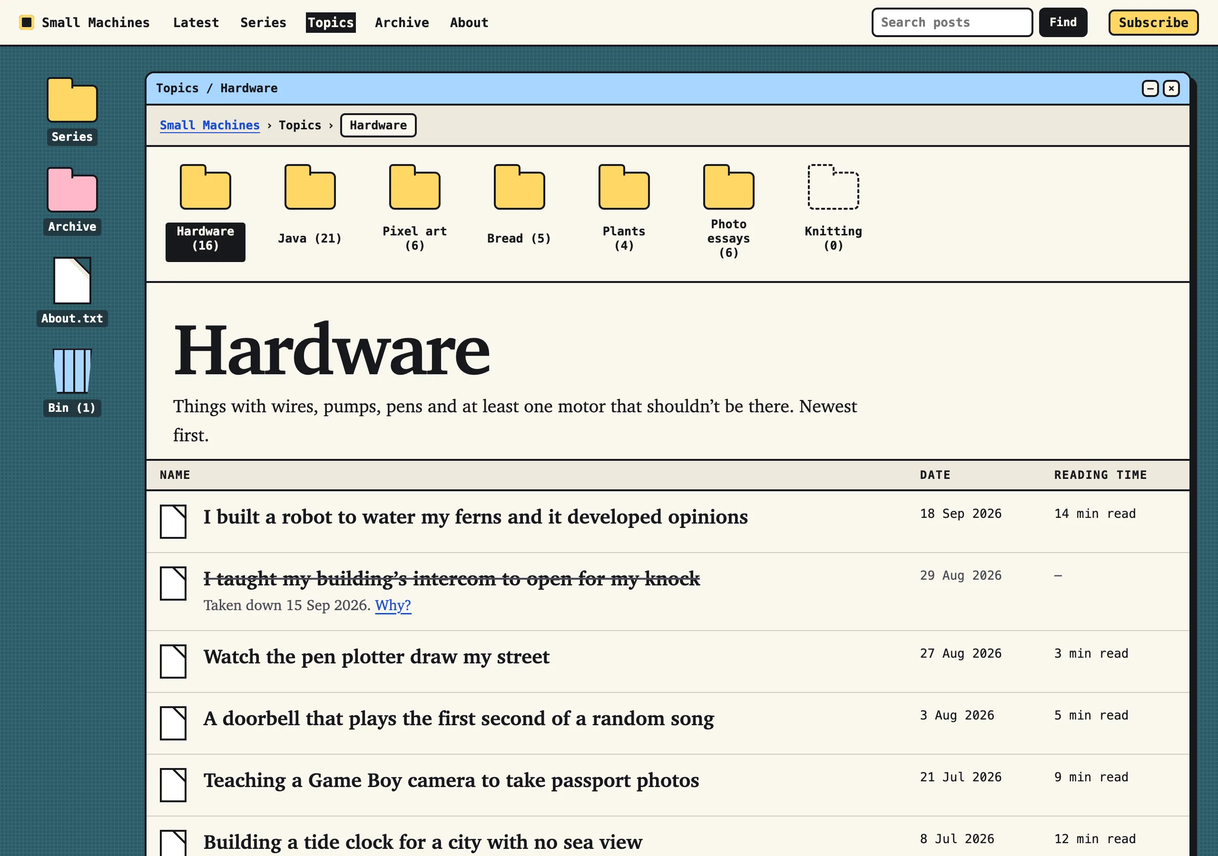
Task: Click the Hardware breadcrumb chip
Action: [378, 125]
